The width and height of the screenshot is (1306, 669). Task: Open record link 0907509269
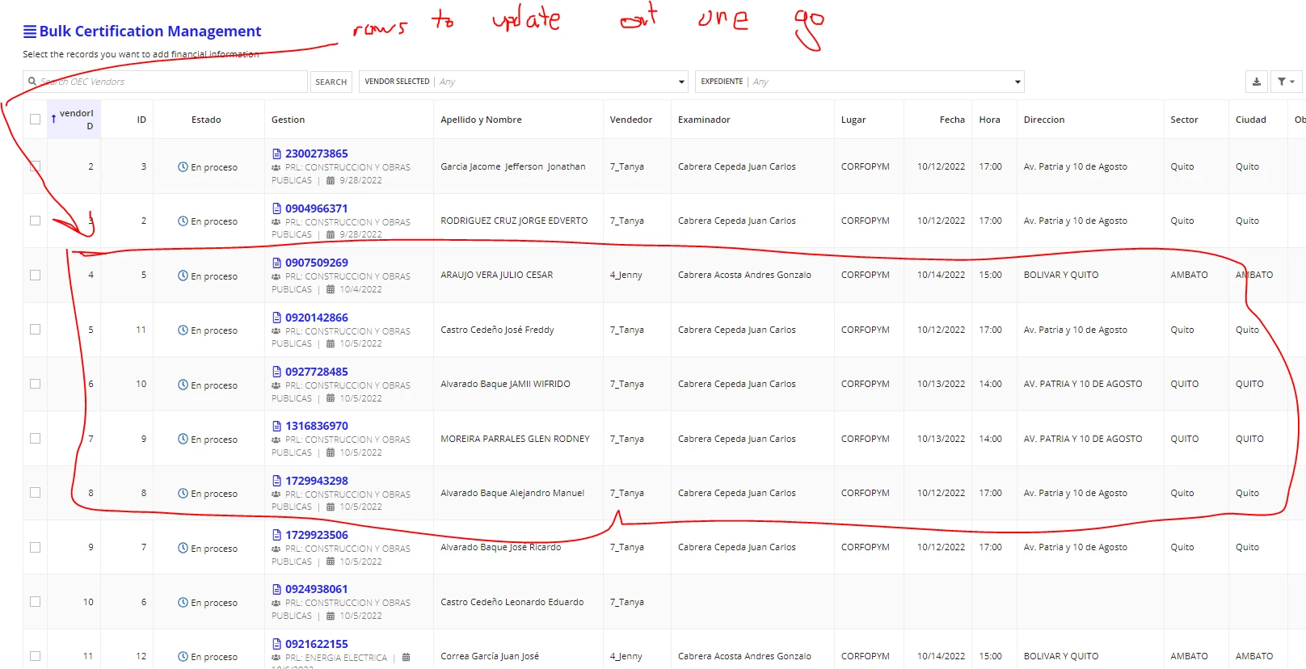[317, 263]
